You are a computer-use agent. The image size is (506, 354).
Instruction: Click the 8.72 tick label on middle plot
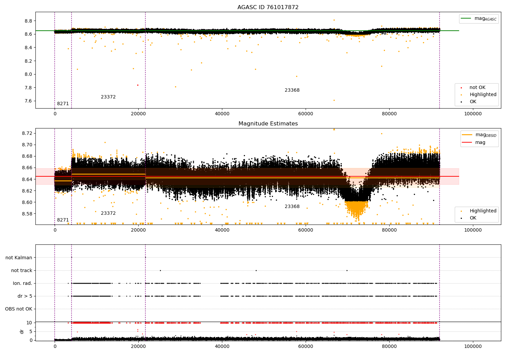point(27,133)
